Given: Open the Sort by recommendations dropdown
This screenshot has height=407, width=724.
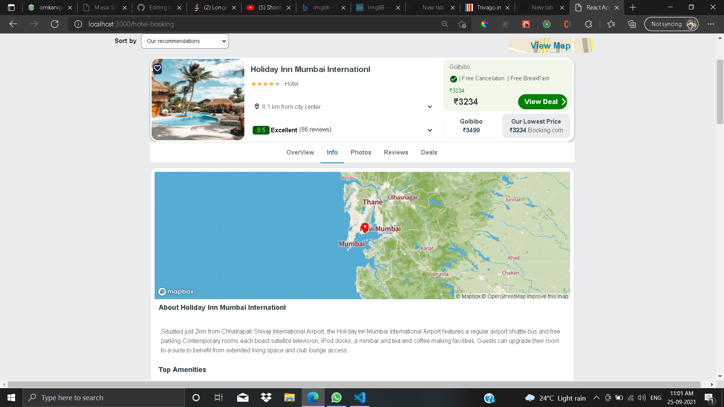Looking at the screenshot, I should click(185, 41).
